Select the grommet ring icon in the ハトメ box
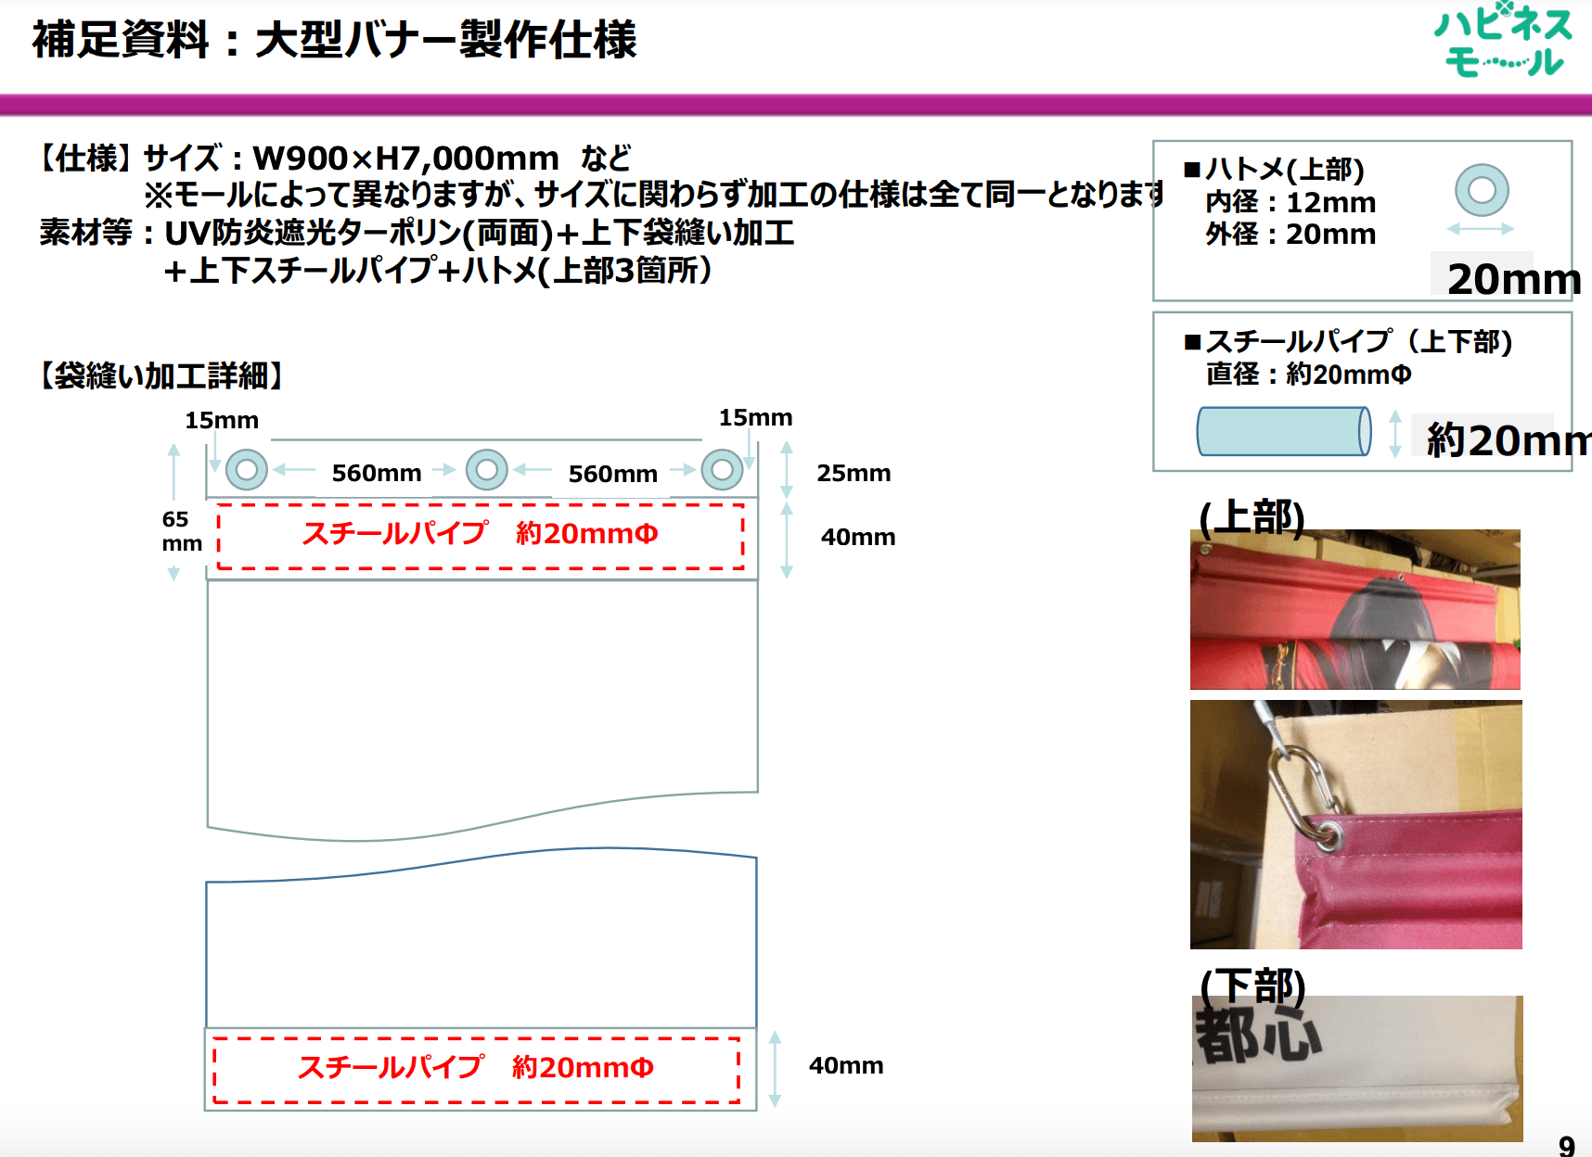This screenshot has height=1157, width=1592. coord(1483,189)
